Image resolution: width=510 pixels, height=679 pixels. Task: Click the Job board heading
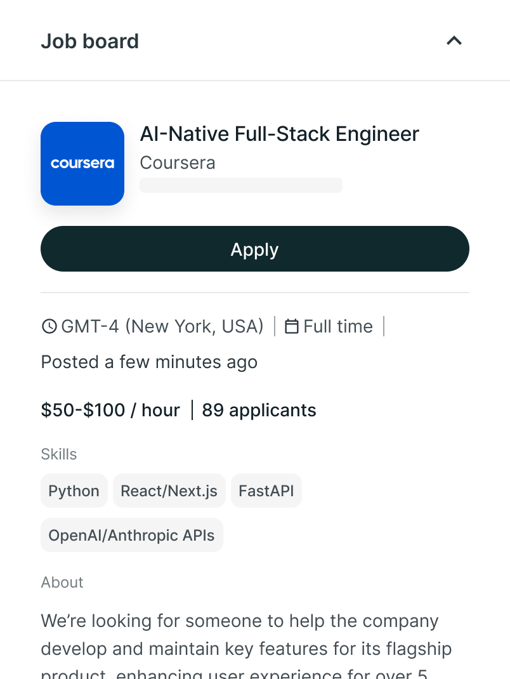[89, 42]
